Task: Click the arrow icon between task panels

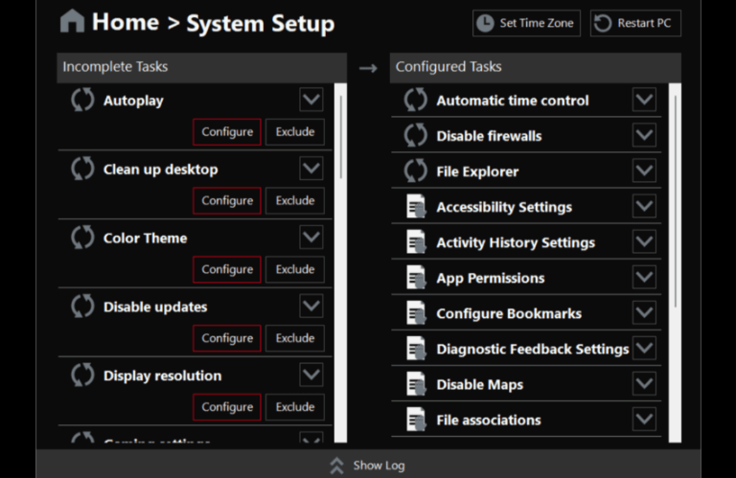Action: pyautogui.click(x=368, y=68)
